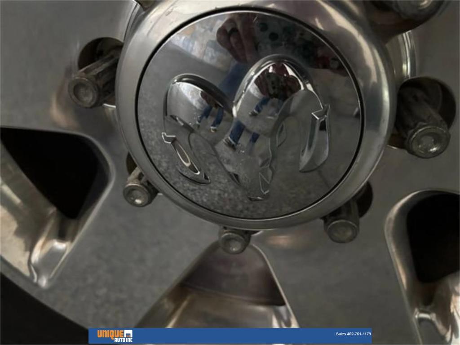Click the Unique Auto Inc logo
The height and width of the screenshot is (345, 460).
[115, 336]
